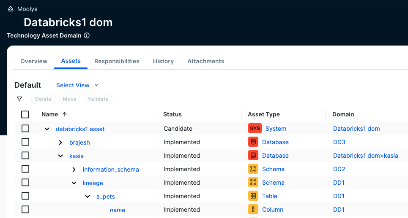Click the info icon beside Technology Asset Domain
The image size is (408, 218).
(87, 36)
